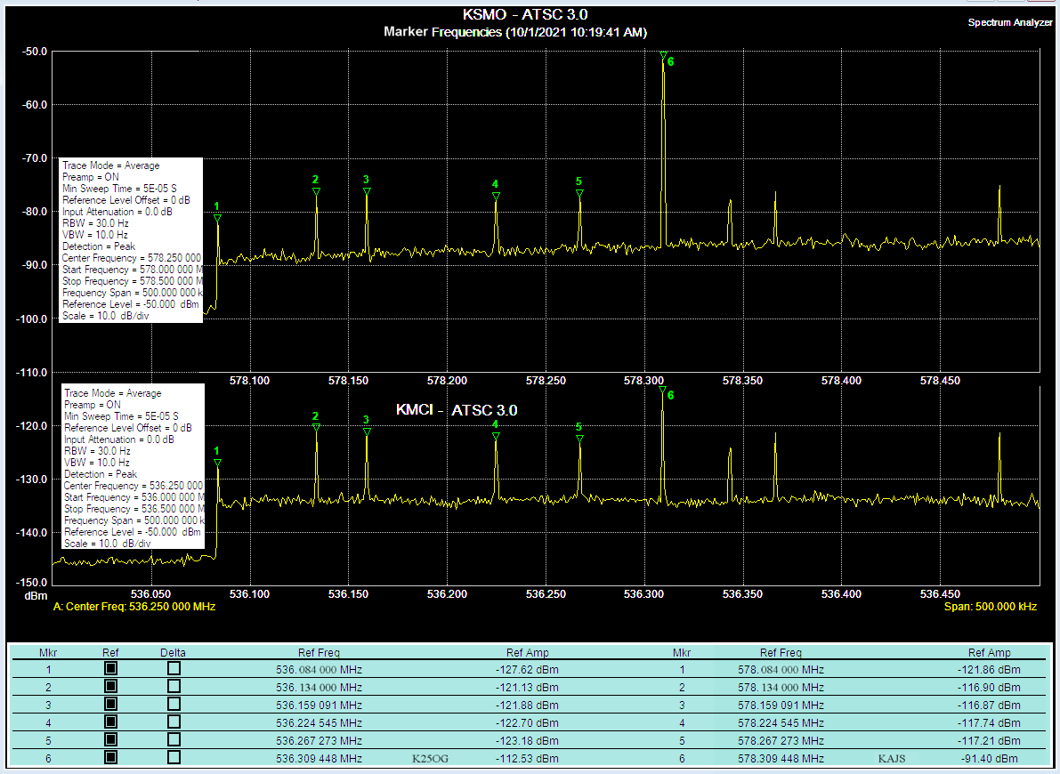The image size is (1060, 774).
Task: Select marker 4 on KSMO trace
Action: 496,196
